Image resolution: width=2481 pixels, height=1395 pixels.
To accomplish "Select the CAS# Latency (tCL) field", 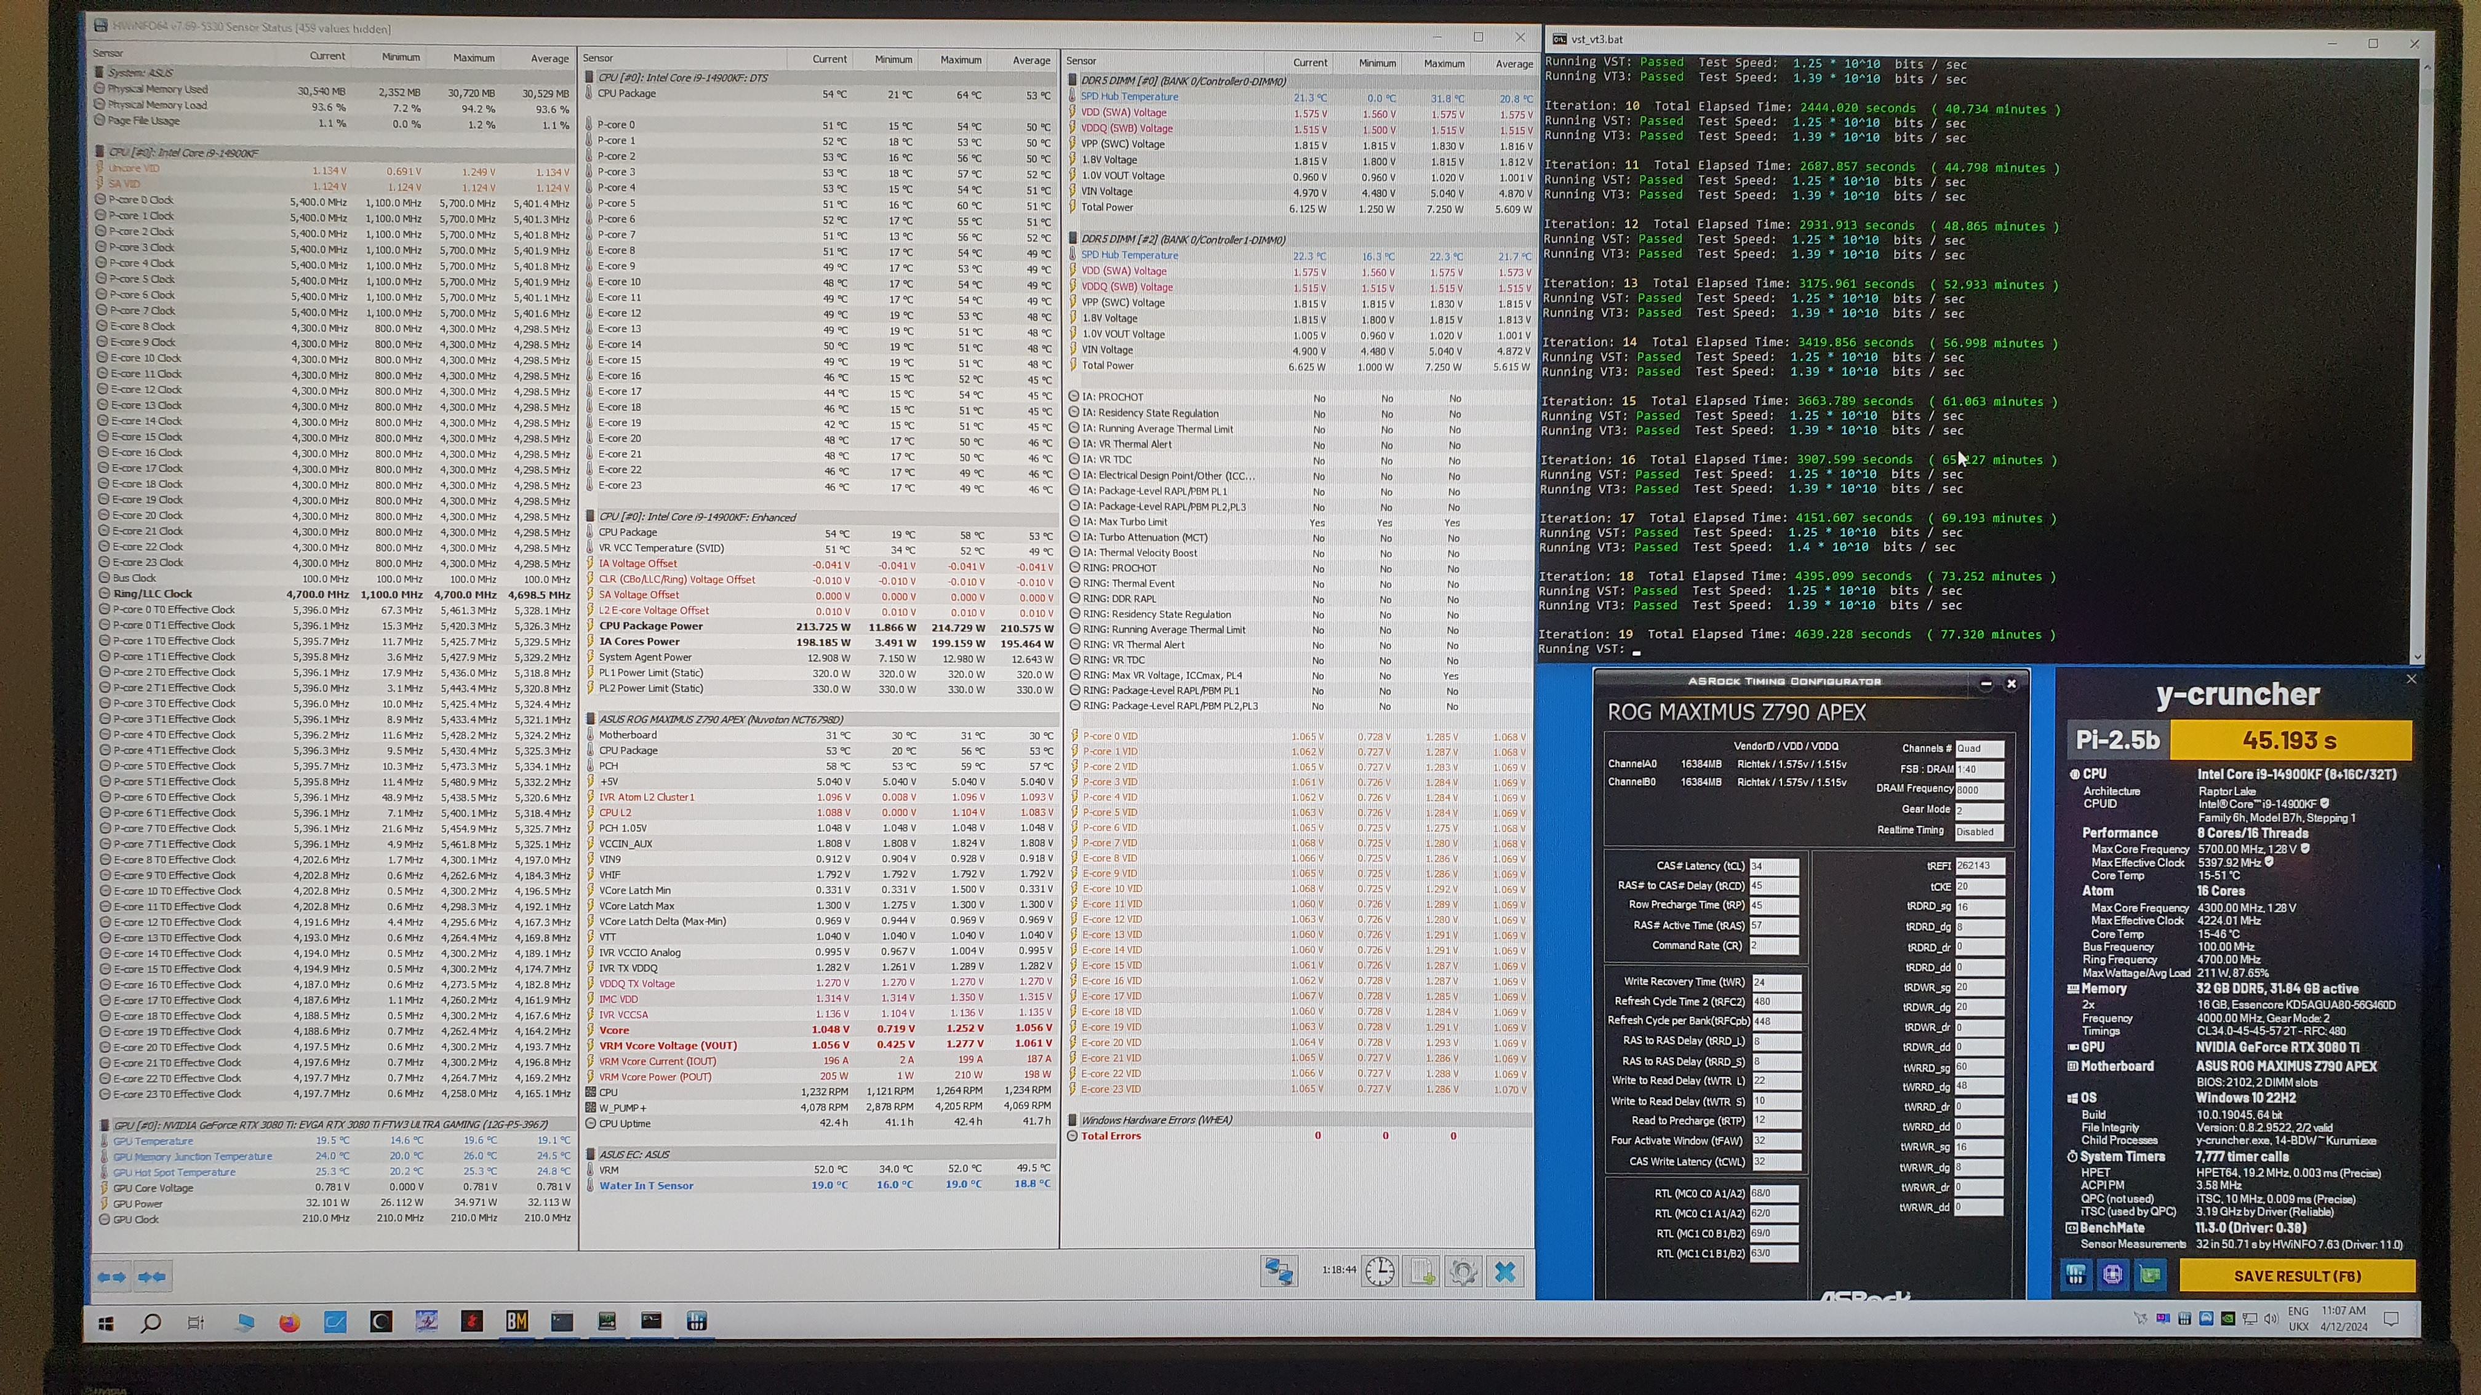I will [x=1774, y=867].
